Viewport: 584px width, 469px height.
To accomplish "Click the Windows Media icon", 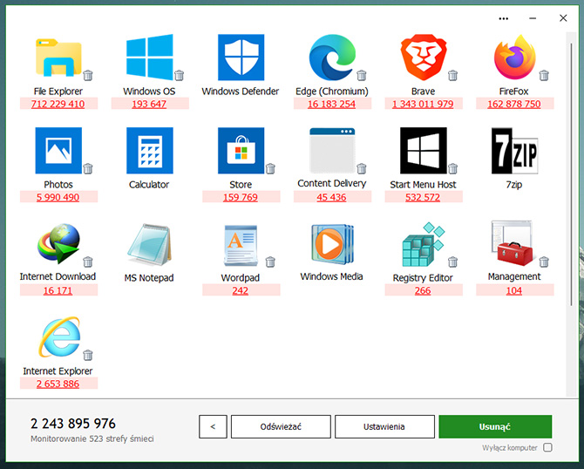I will [x=332, y=244].
